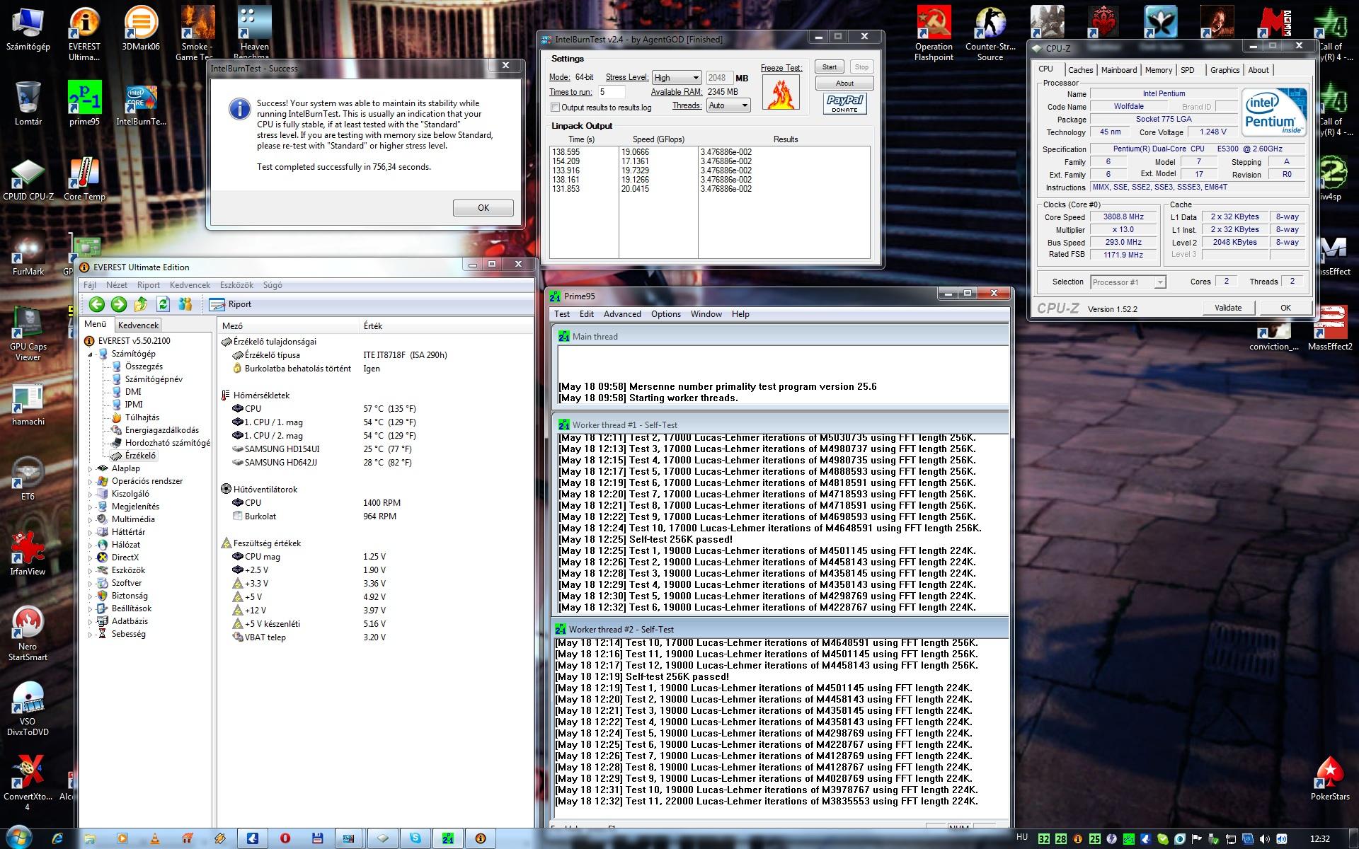This screenshot has width=1359, height=849.
Task: Click the EVEREST forward navigation arrow
Action: pos(119,304)
